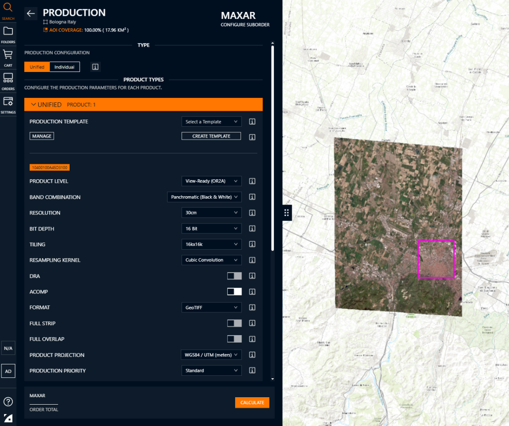509x426 pixels.
Task: Show info for Full Overlap
Action: [252, 339]
